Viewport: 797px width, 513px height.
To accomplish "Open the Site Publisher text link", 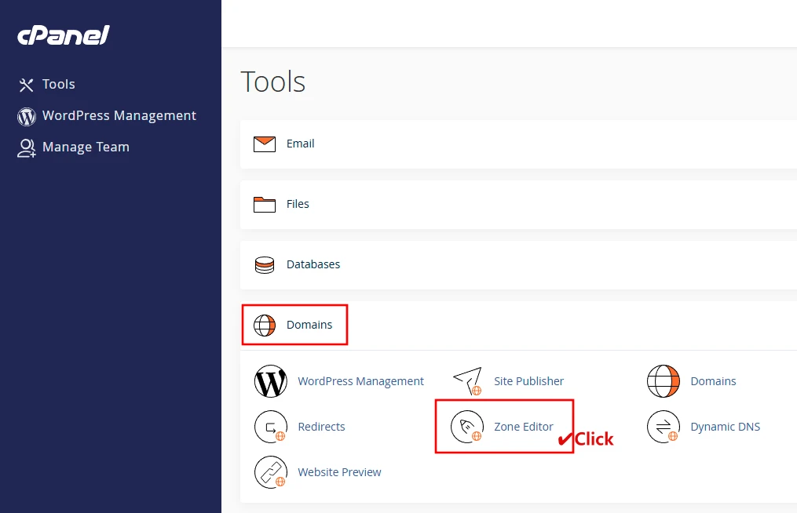I will [x=528, y=381].
